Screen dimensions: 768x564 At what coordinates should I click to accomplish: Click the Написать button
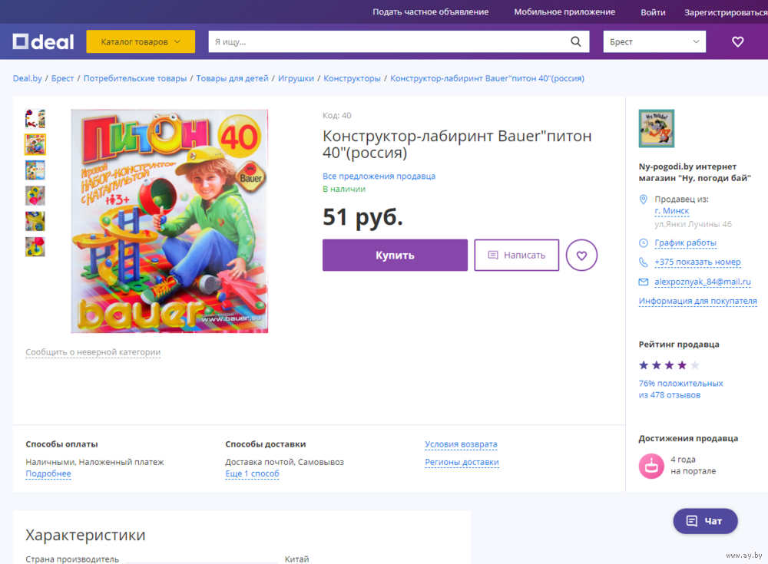tap(516, 255)
